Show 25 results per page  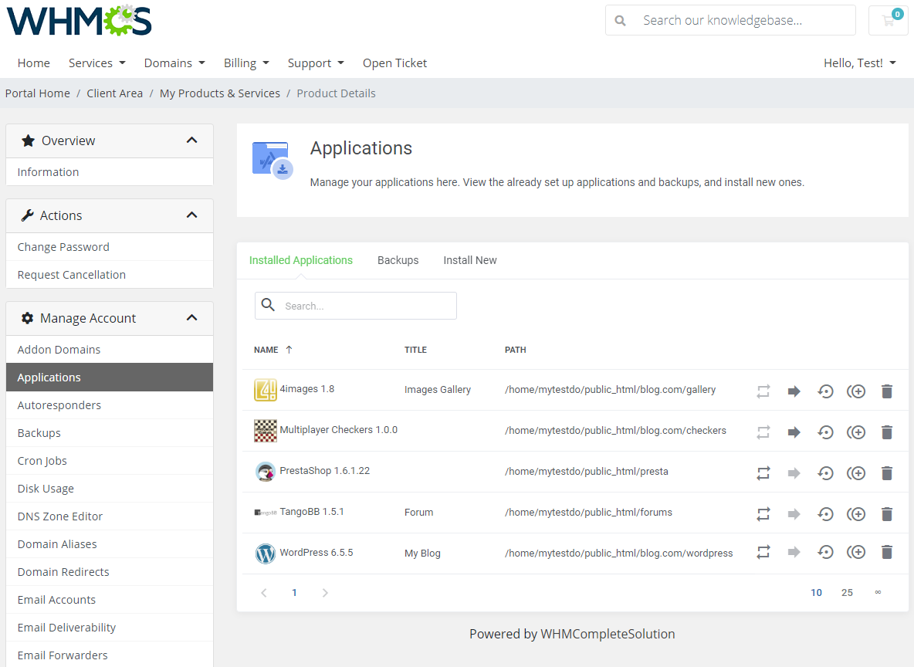click(847, 592)
